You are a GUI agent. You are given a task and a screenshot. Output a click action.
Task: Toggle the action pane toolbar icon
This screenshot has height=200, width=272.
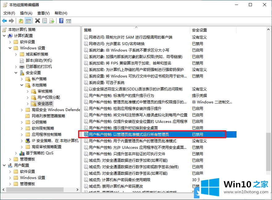point(69,21)
